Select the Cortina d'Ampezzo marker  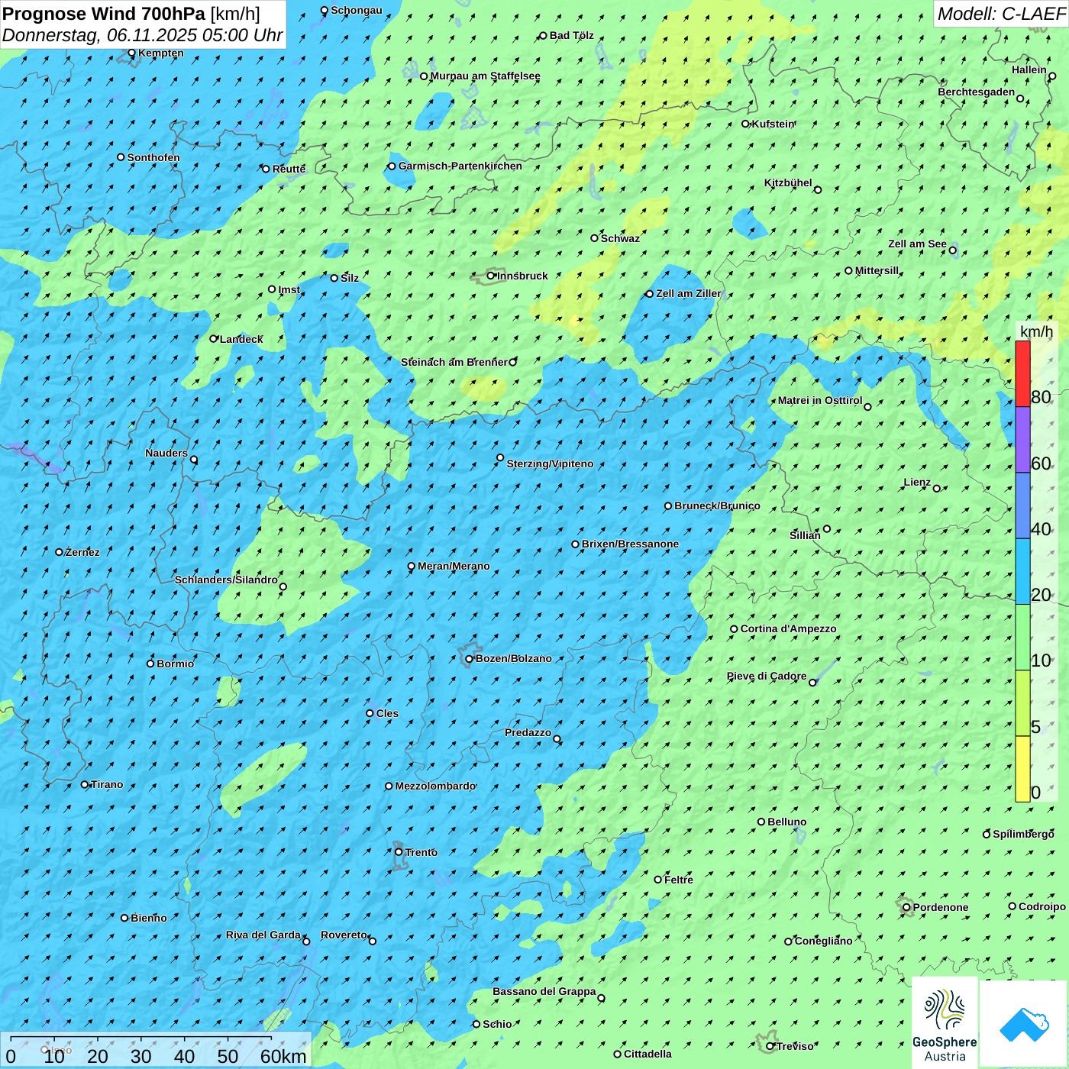734,629
